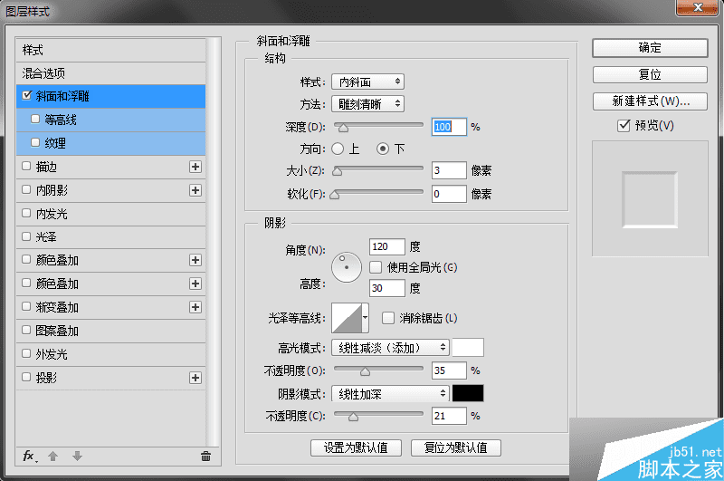The width and height of the screenshot is (724, 481).
Task: Open the black shadow color swatch
Action: click(x=468, y=393)
